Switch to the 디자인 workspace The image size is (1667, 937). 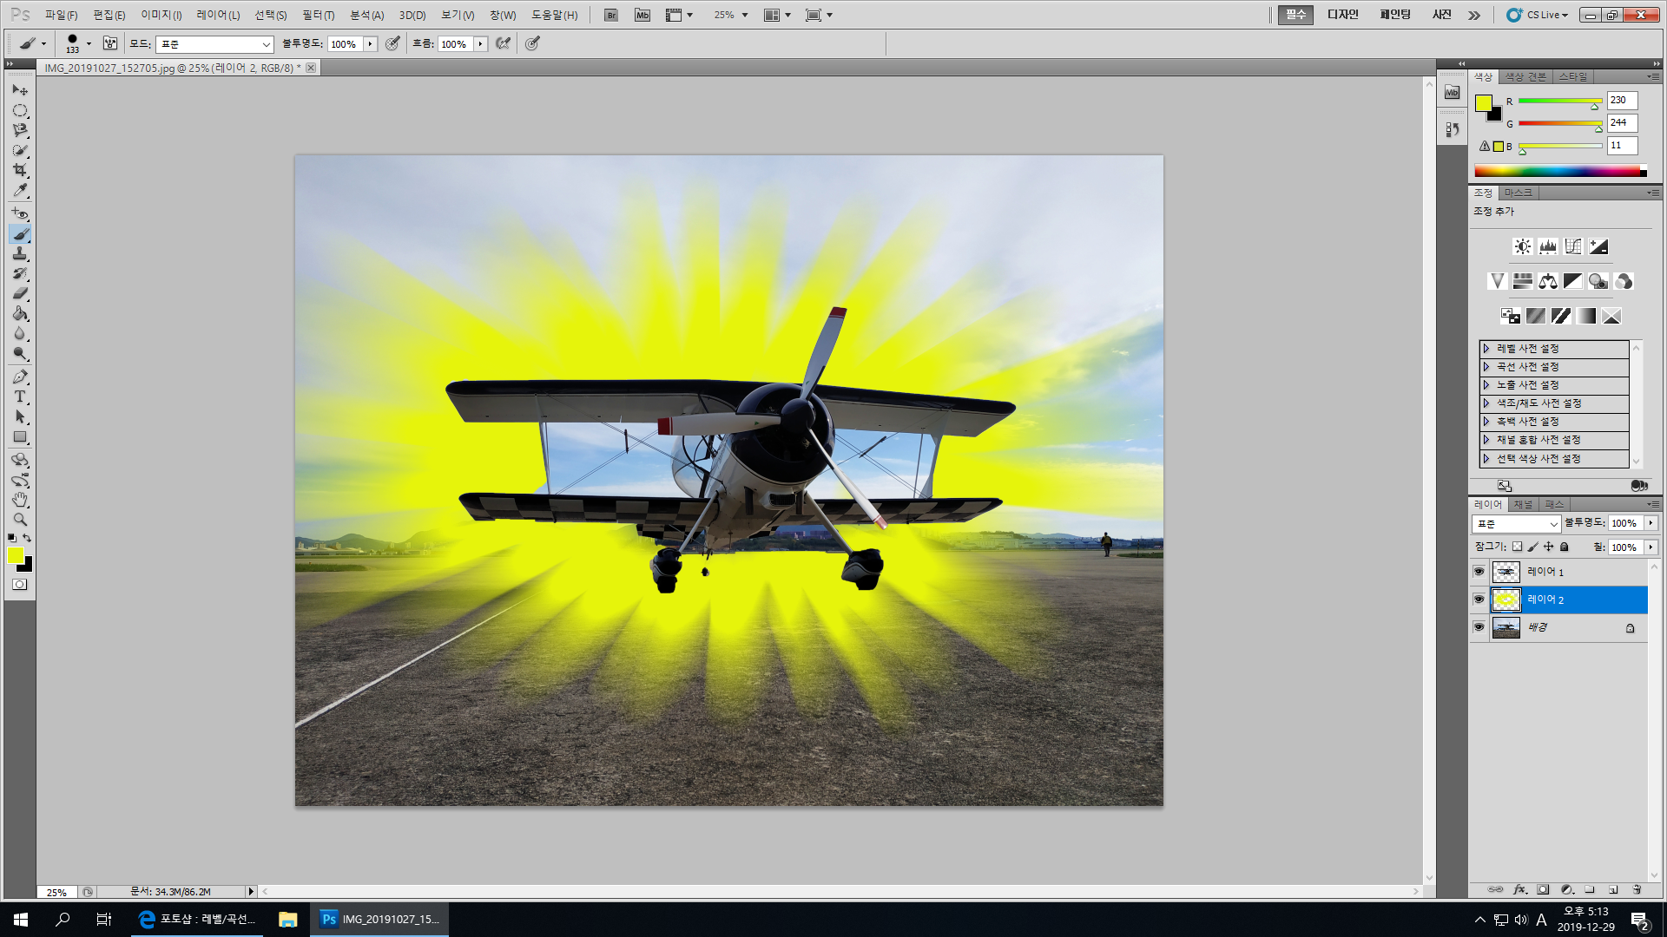(1342, 15)
